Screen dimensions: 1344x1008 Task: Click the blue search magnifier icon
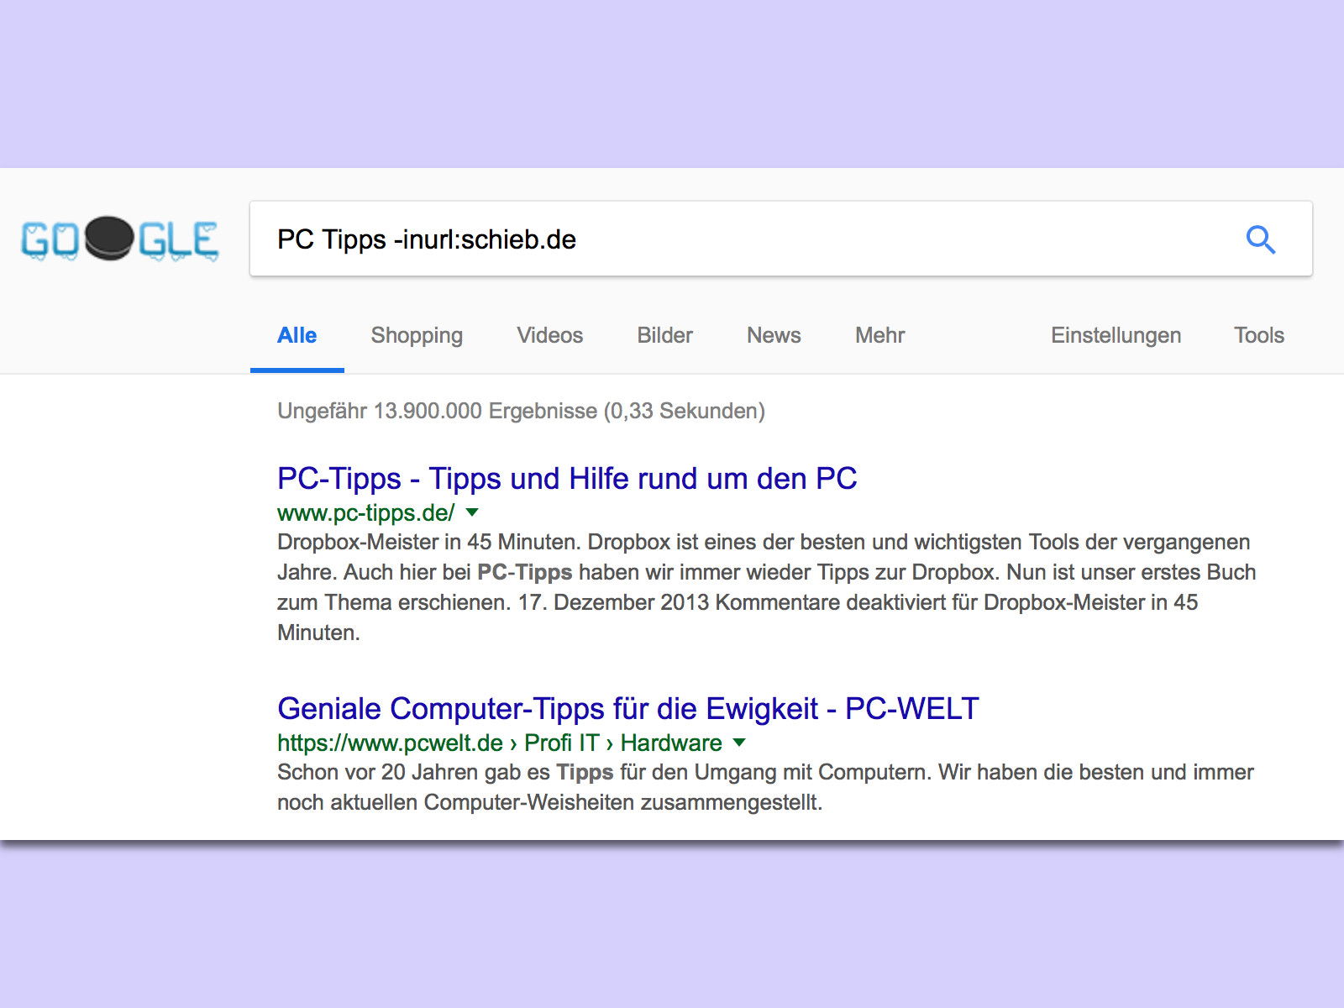[1260, 239]
